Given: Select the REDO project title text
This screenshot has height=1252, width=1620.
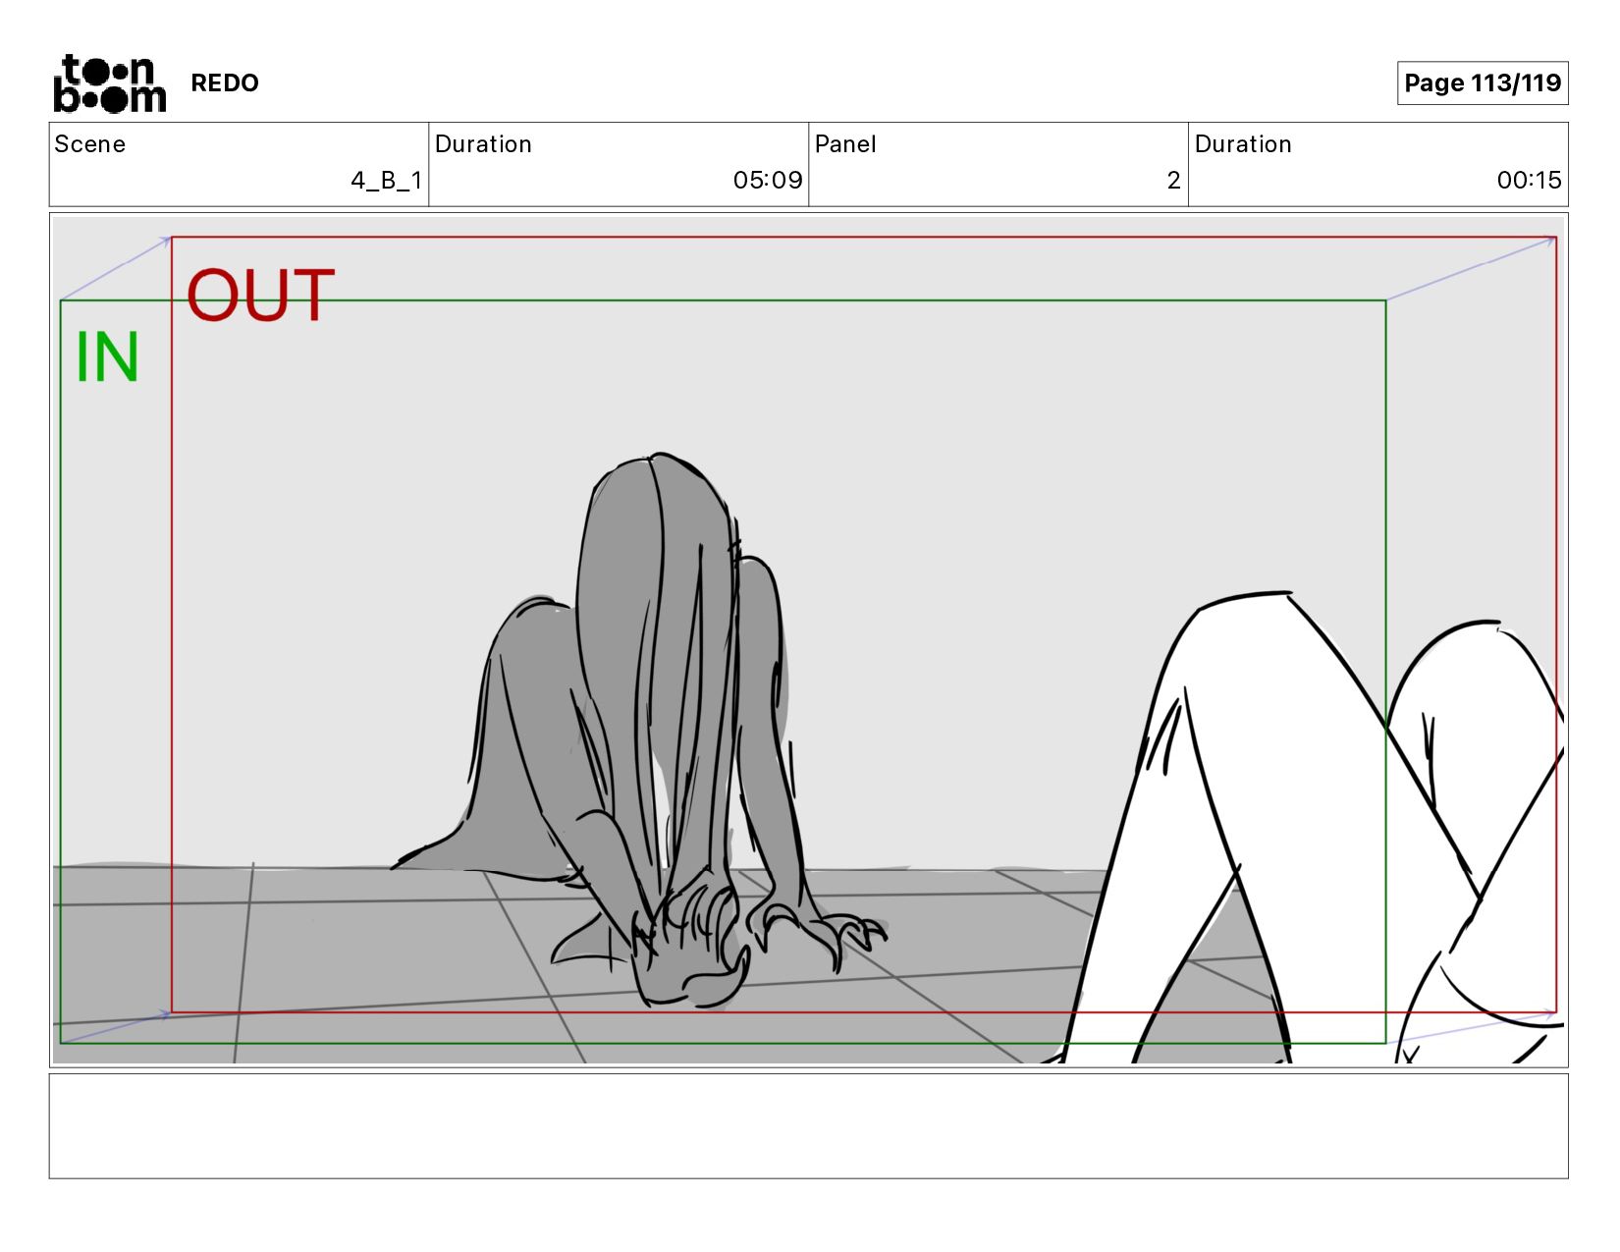Looking at the screenshot, I should tap(225, 83).
